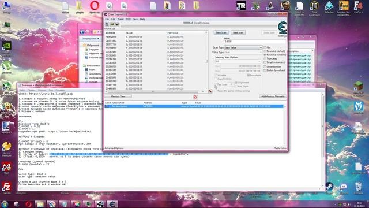
Task: Open the File menu in Cheat Engine
Action: coord(107,19)
